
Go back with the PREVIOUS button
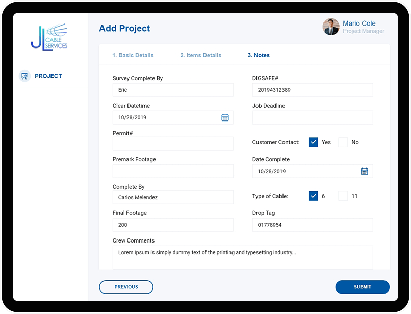click(126, 287)
